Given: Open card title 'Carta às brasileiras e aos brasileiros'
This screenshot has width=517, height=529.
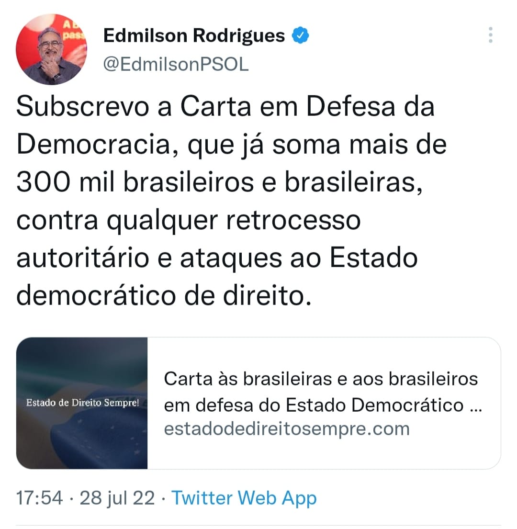Looking at the screenshot, I should pyautogui.click(x=321, y=379).
